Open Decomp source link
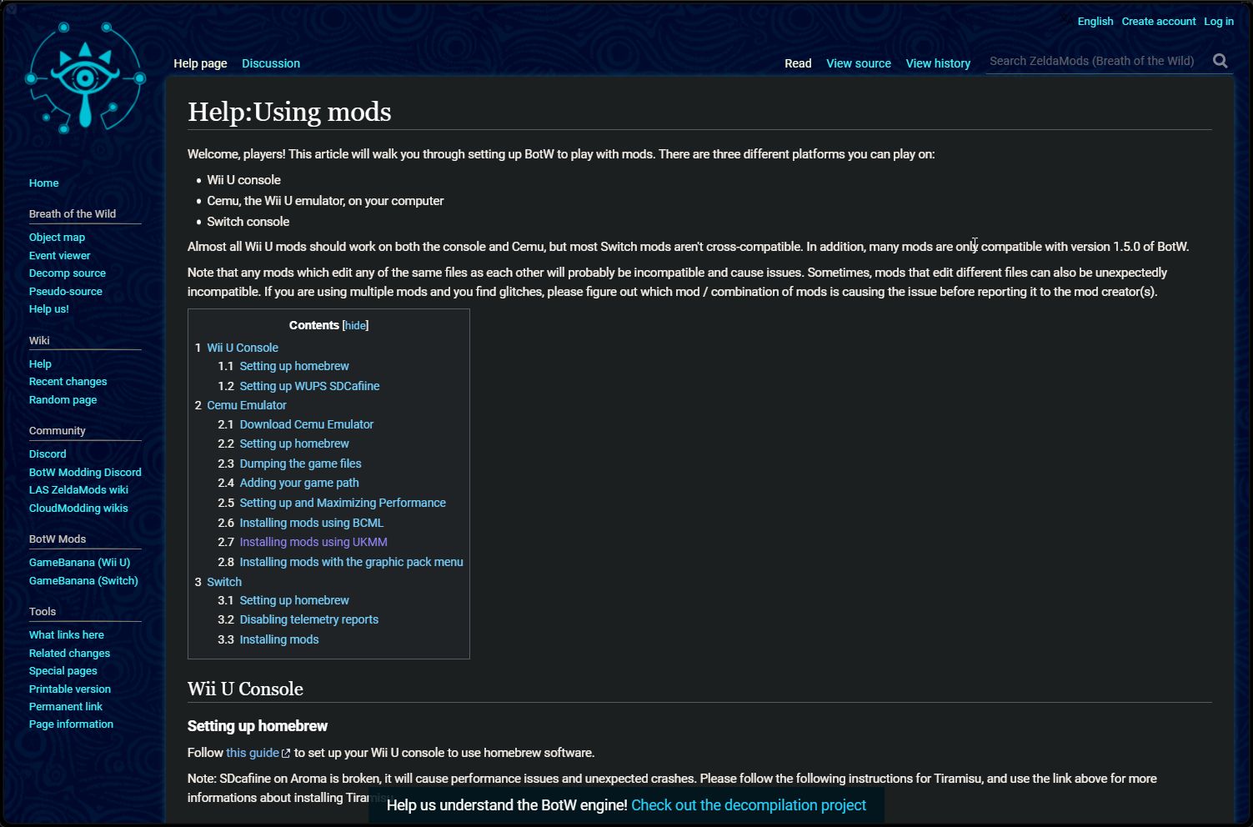This screenshot has width=1253, height=827. coord(68,273)
